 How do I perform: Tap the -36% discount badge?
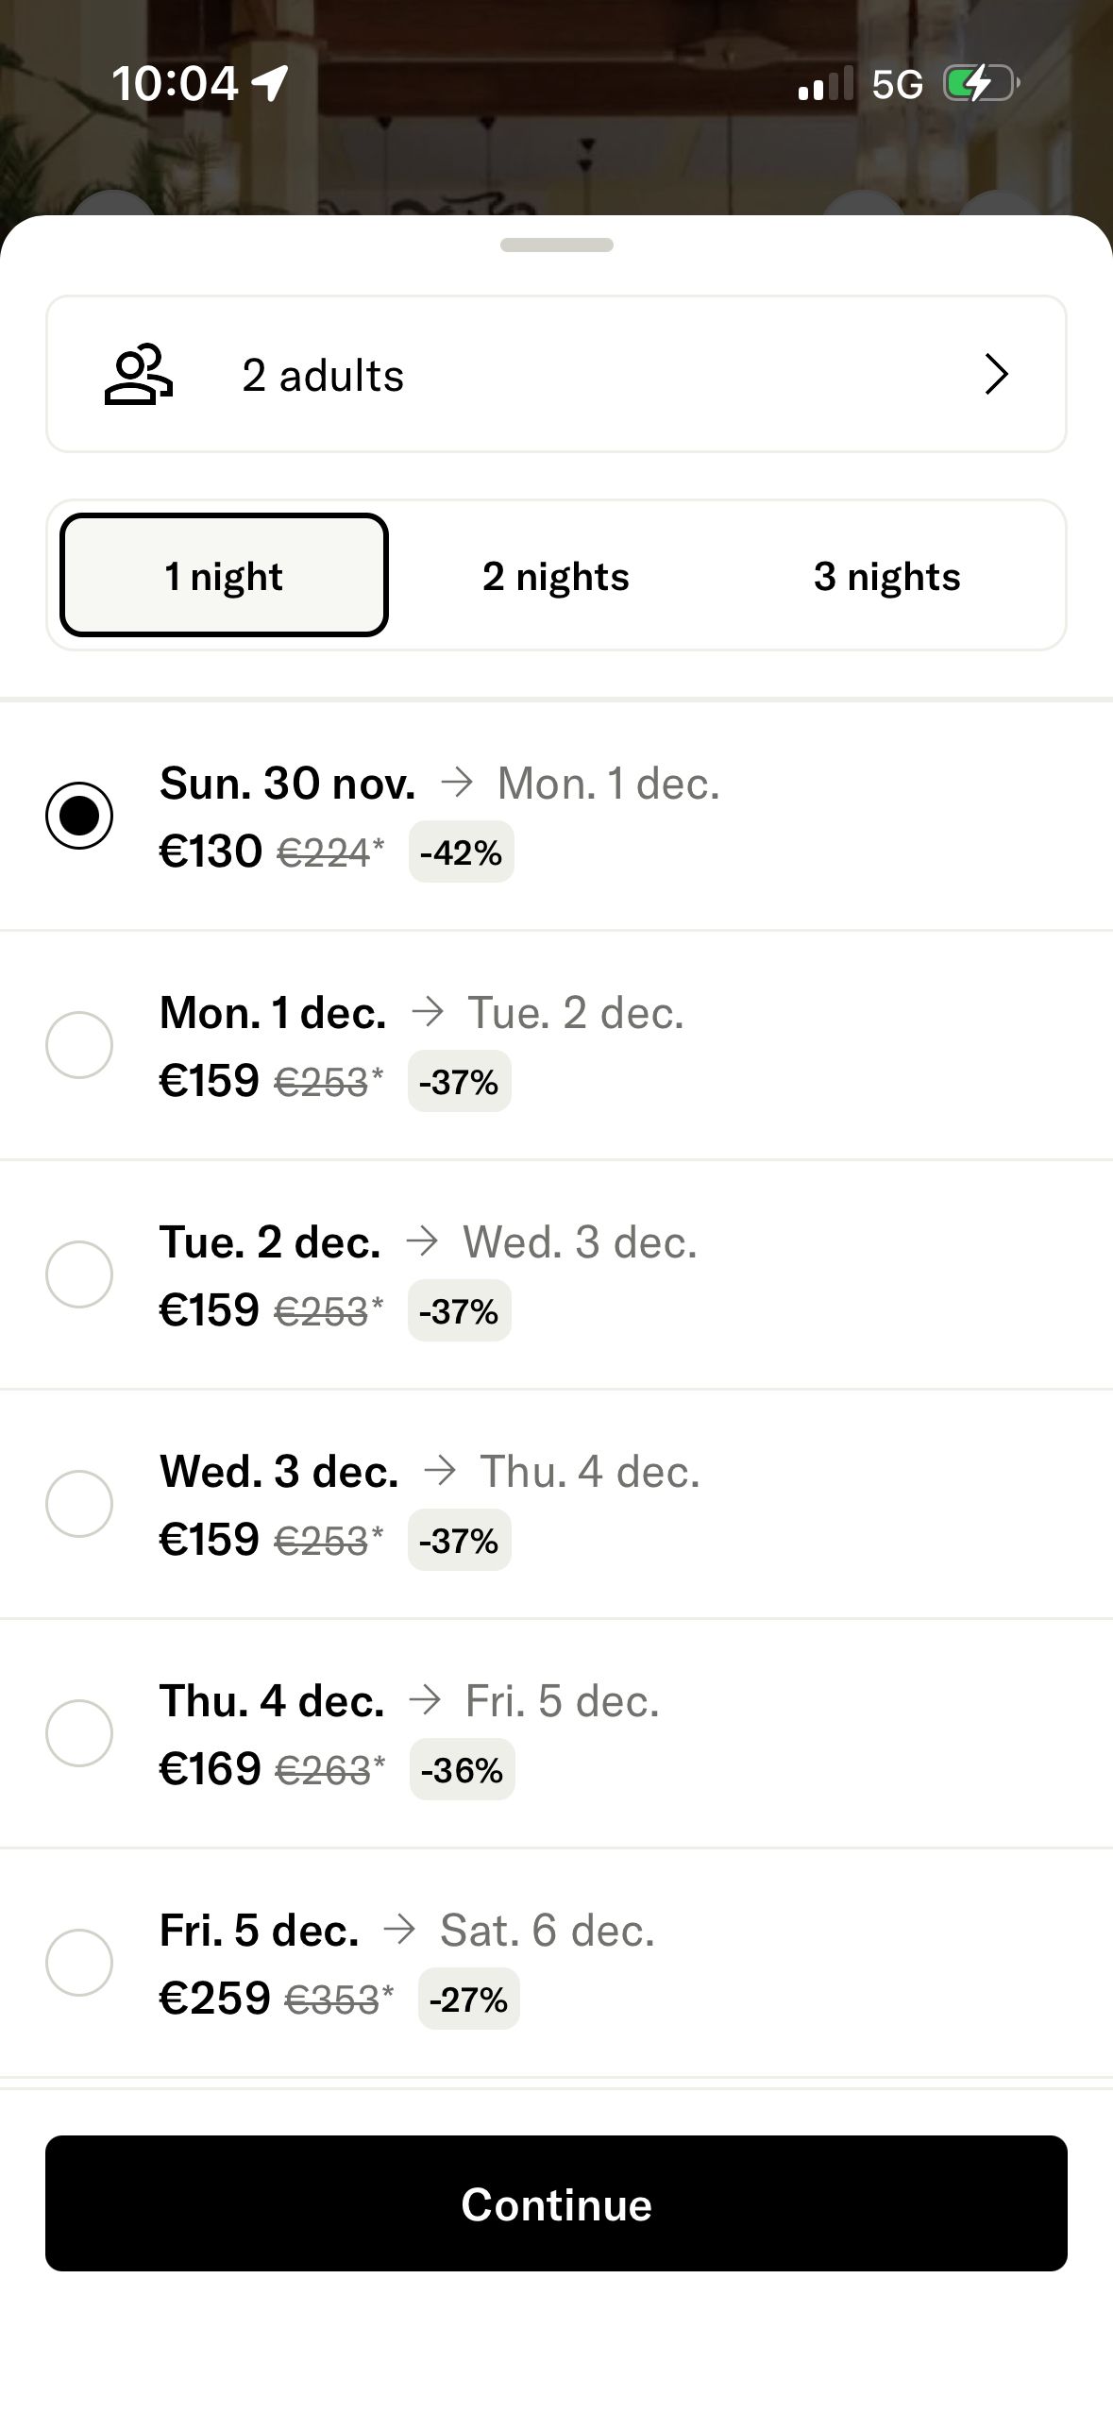[462, 1769]
